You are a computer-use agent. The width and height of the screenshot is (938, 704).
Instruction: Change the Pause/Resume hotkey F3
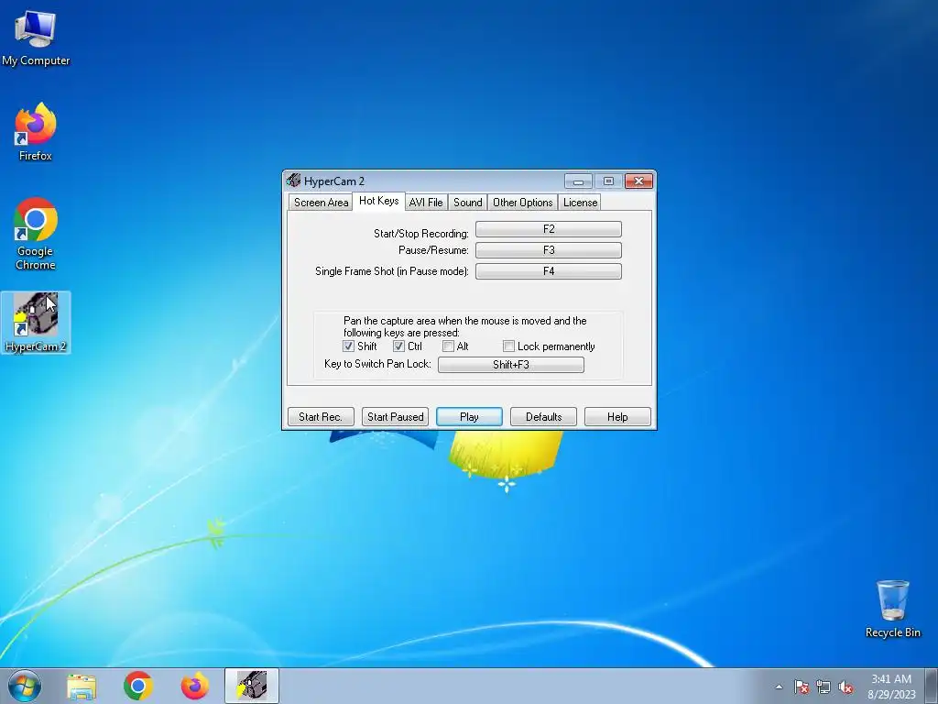click(x=549, y=250)
